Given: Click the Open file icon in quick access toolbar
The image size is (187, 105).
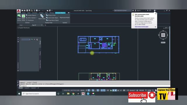Looking at the screenshot, I should point(25,10).
